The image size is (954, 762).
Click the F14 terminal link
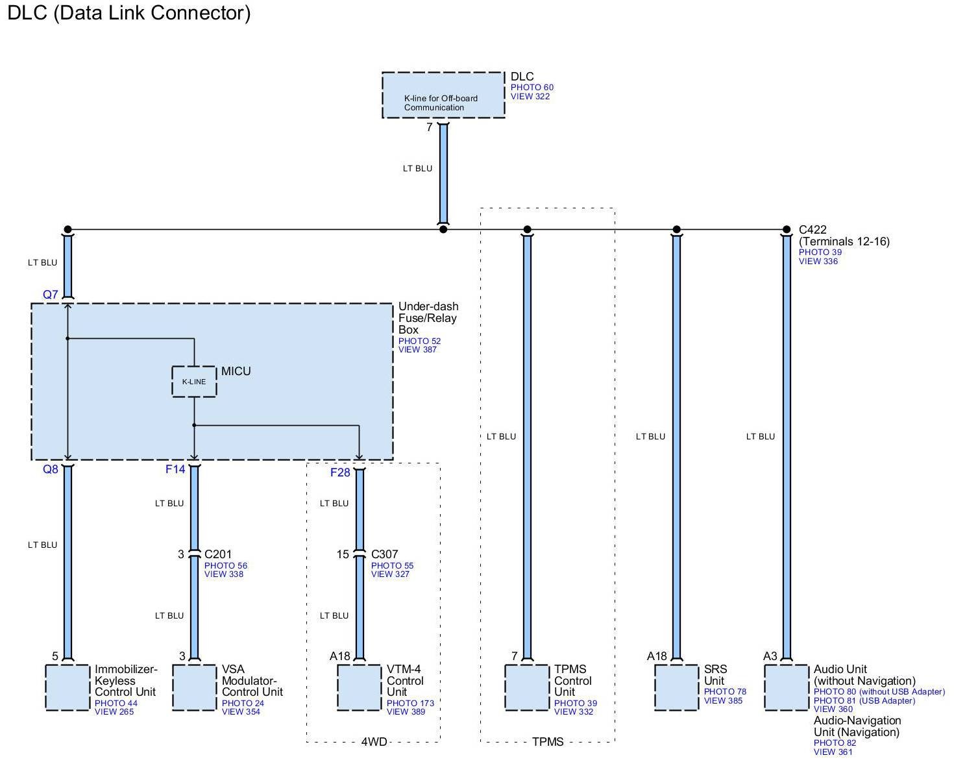click(x=175, y=469)
